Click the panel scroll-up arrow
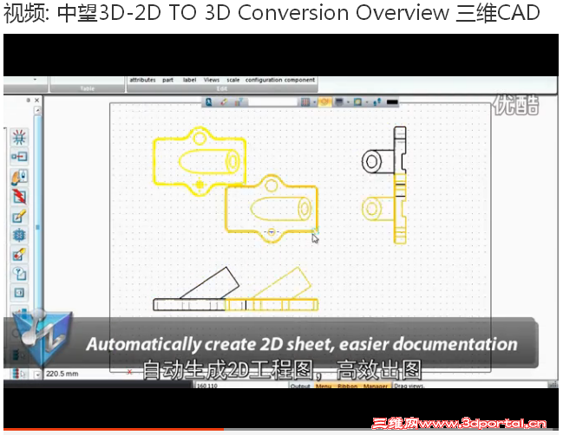The width and height of the screenshot is (563, 435). point(37,110)
